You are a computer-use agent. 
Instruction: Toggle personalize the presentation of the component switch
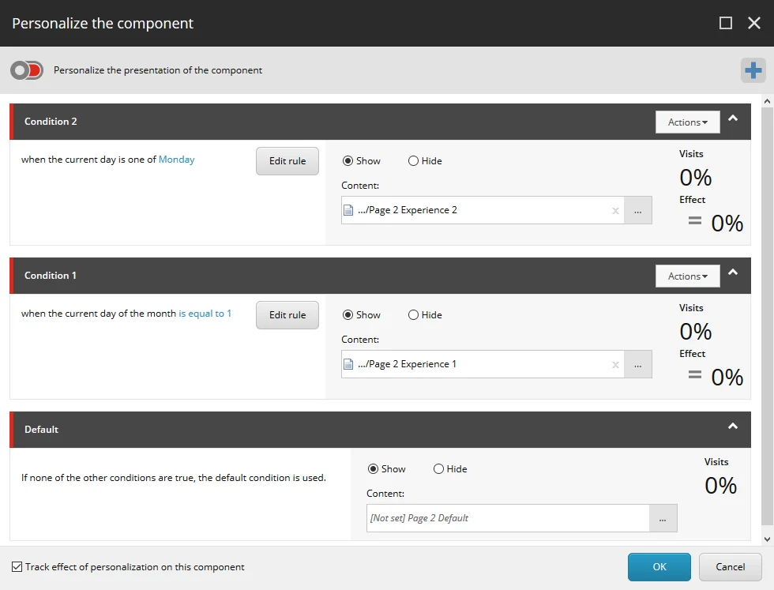coord(27,70)
